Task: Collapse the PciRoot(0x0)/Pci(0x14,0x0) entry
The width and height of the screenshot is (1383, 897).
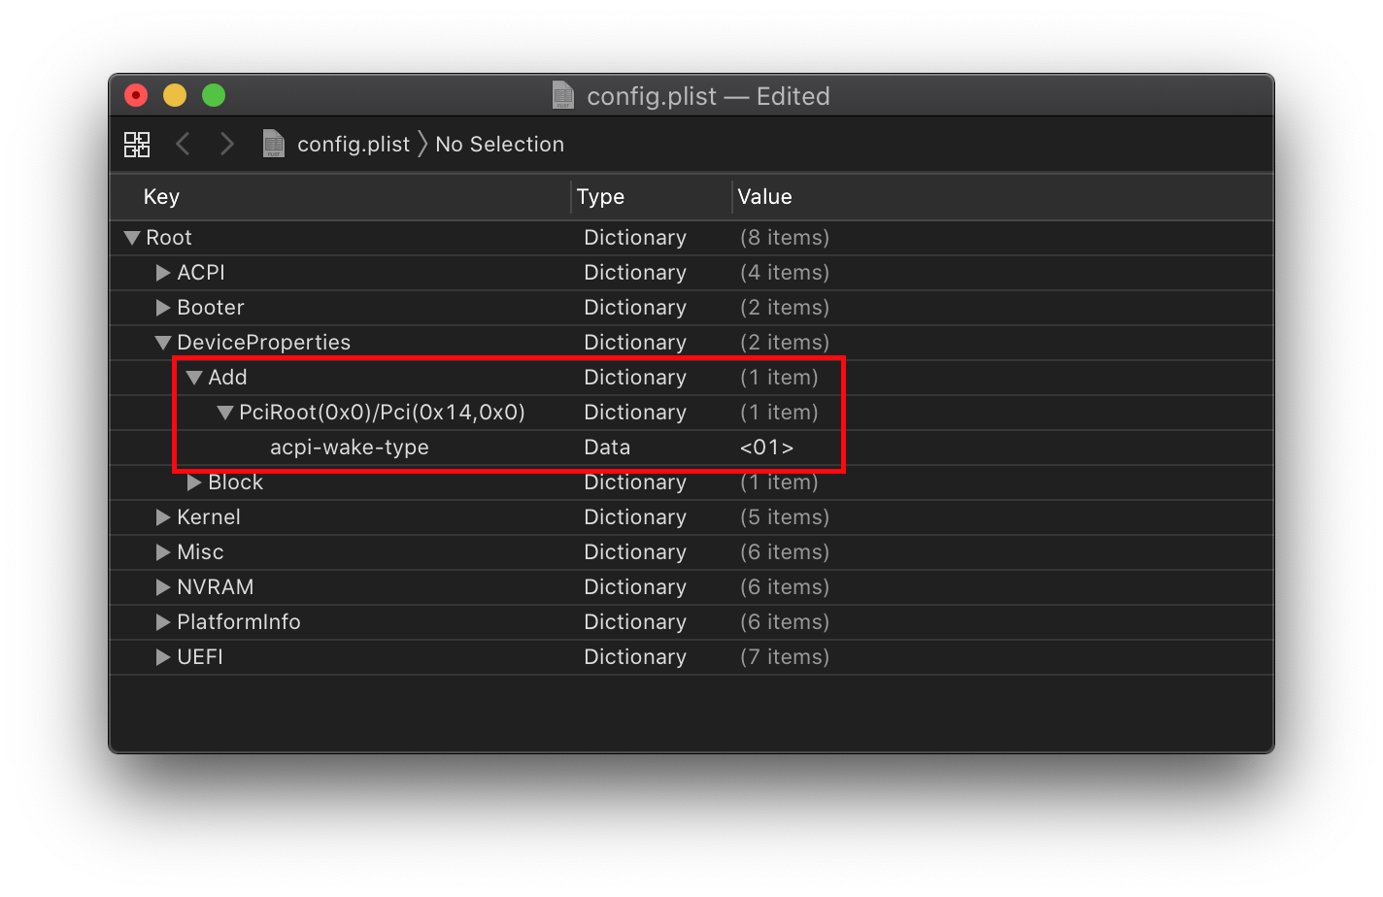Action: 225,413
